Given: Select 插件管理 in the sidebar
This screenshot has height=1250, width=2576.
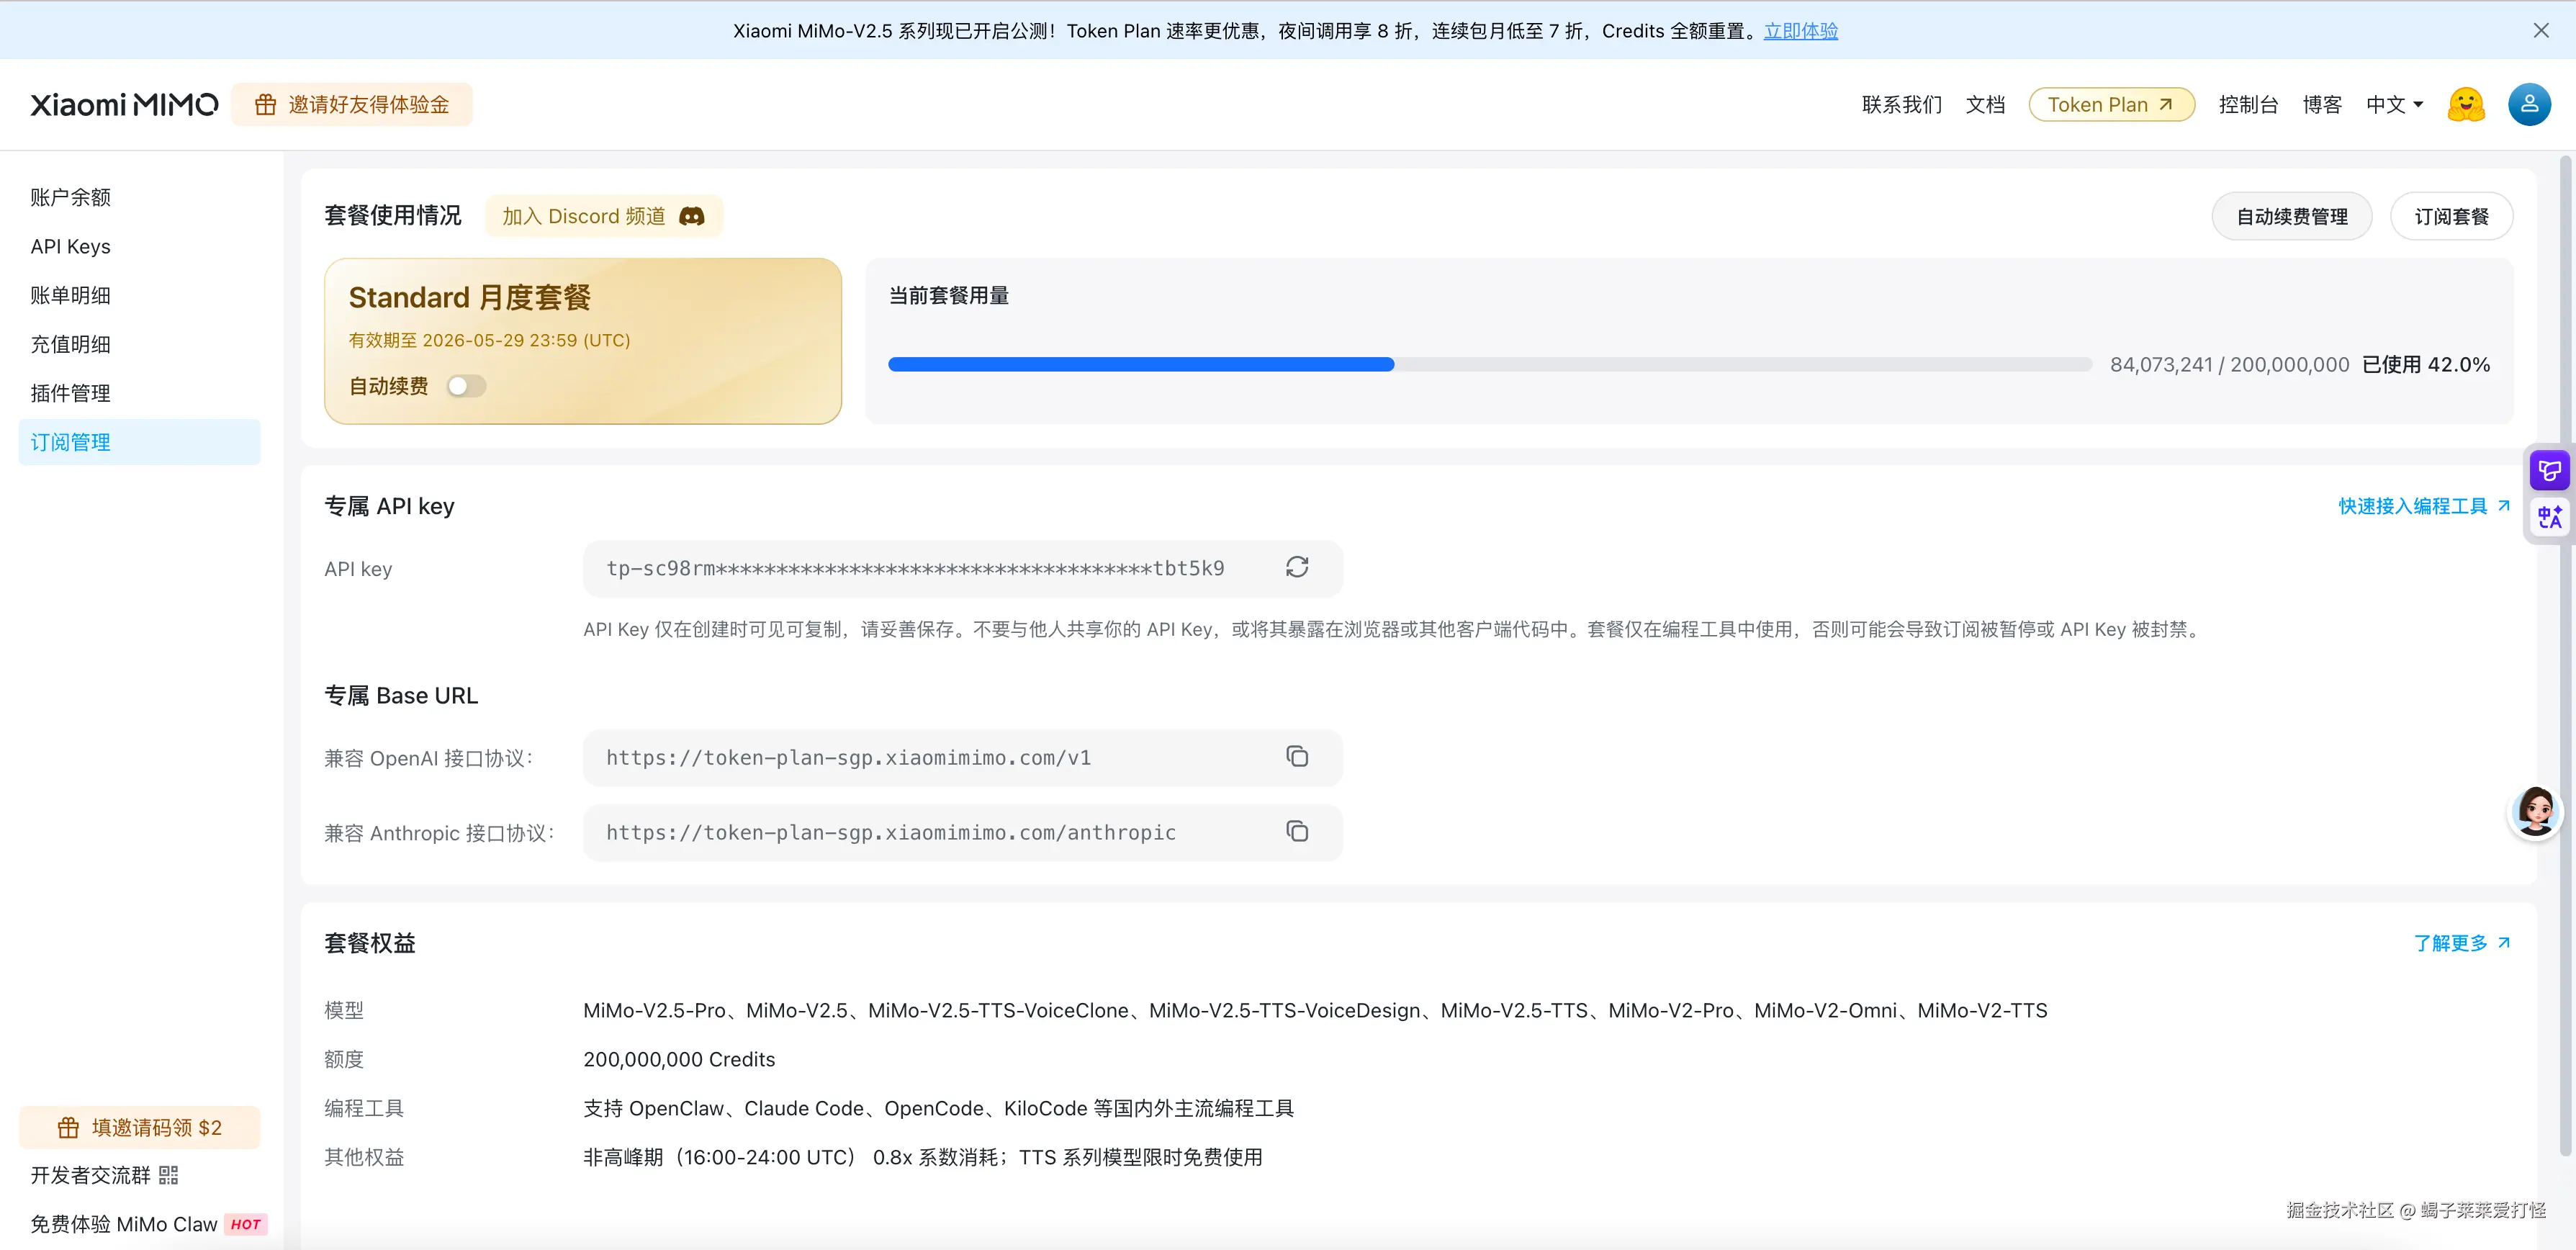Looking at the screenshot, I should pyautogui.click(x=140, y=393).
